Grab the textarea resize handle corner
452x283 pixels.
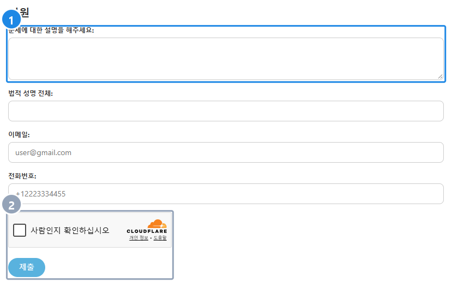click(x=440, y=77)
